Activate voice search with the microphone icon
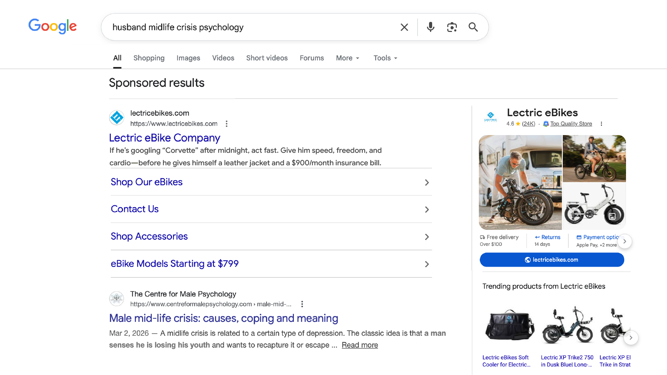Screen dimensions: 667x375 pyautogui.click(x=430, y=27)
